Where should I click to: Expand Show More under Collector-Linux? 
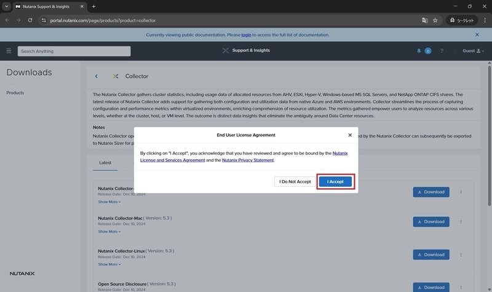pos(109,264)
